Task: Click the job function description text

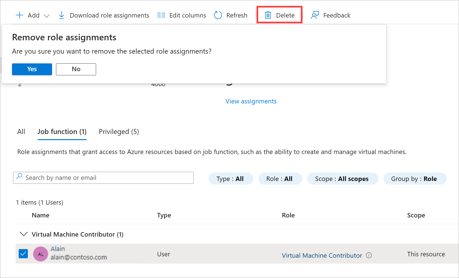Action: pos(212,152)
